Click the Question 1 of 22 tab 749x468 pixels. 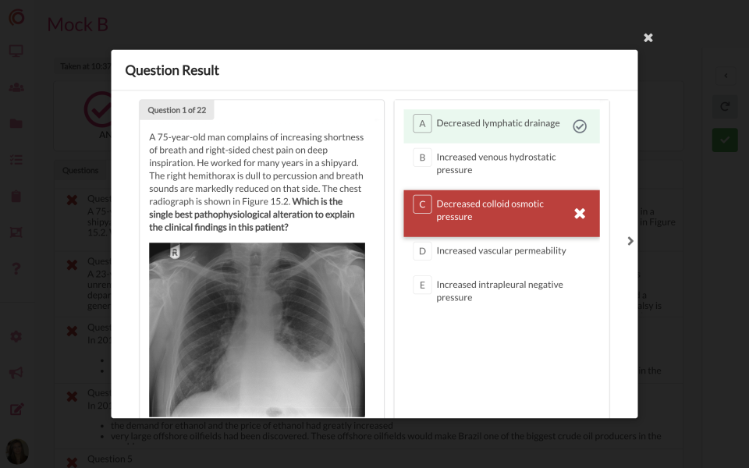click(x=177, y=110)
